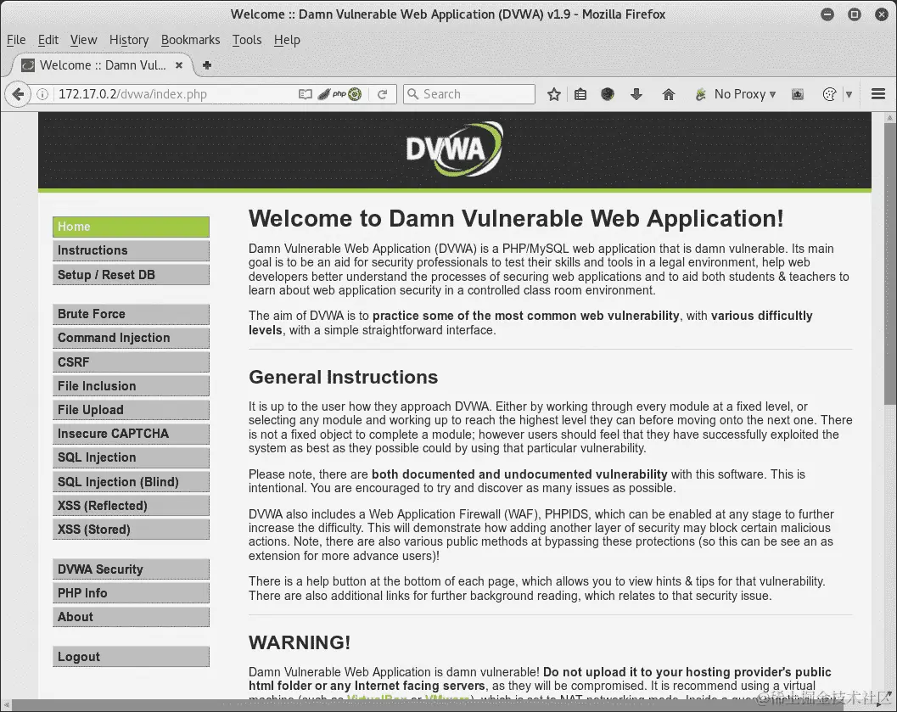This screenshot has height=712, width=897.
Task: Click the 'General Instructions' heading
Action: click(343, 377)
